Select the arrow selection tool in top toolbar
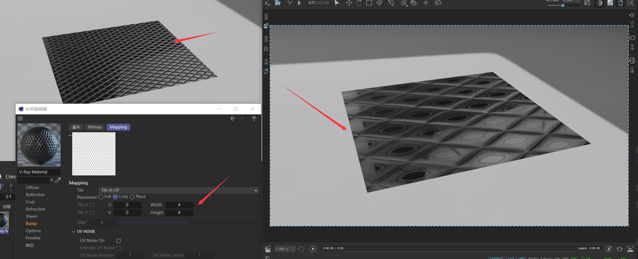The height and width of the screenshot is (259, 638). click(337, 3)
